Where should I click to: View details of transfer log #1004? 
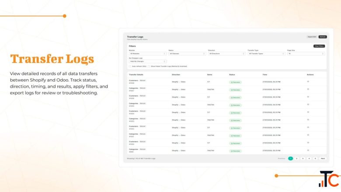pyautogui.click(x=308, y=112)
